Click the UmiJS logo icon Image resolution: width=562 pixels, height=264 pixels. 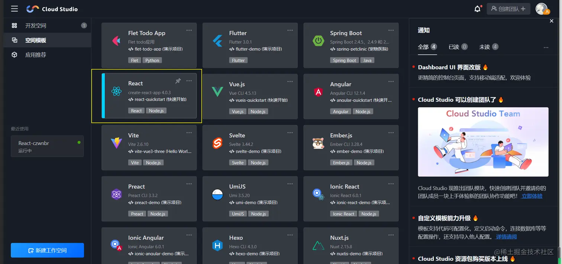[x=217, y=194]
